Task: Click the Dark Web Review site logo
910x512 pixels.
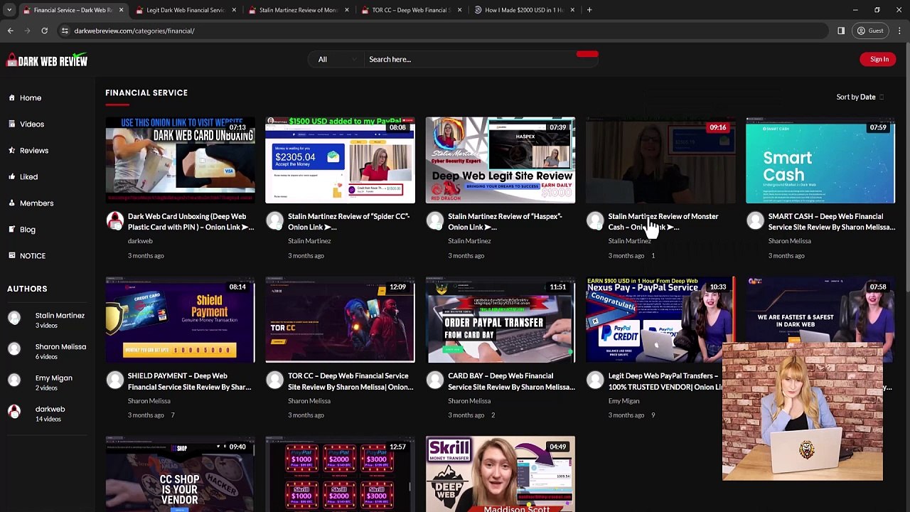Action: pos(47,61)
